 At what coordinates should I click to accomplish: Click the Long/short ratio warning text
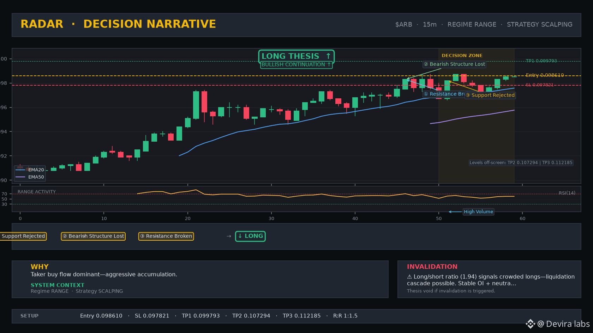point(491,280)
